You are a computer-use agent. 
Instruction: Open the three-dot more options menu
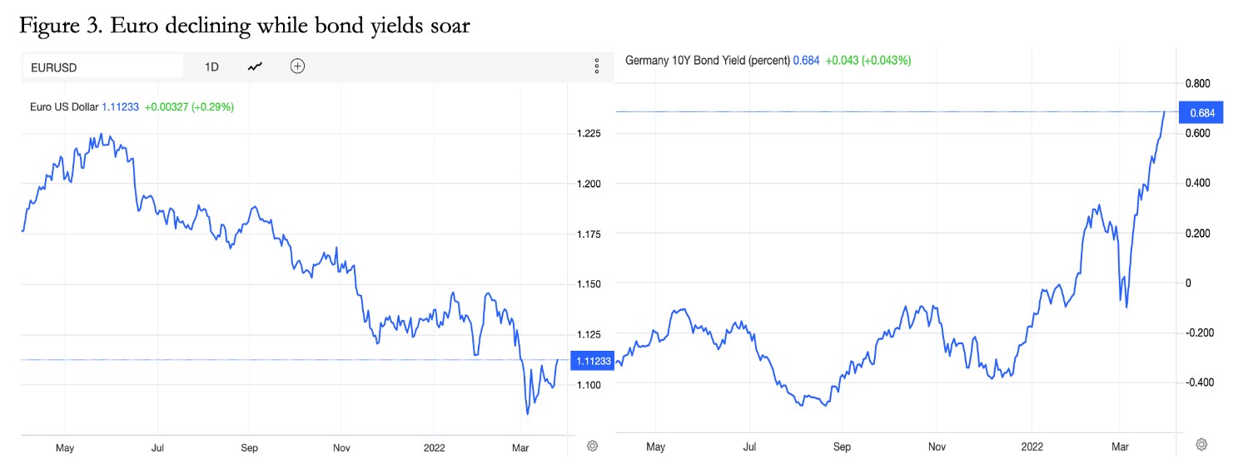[596, 67]
